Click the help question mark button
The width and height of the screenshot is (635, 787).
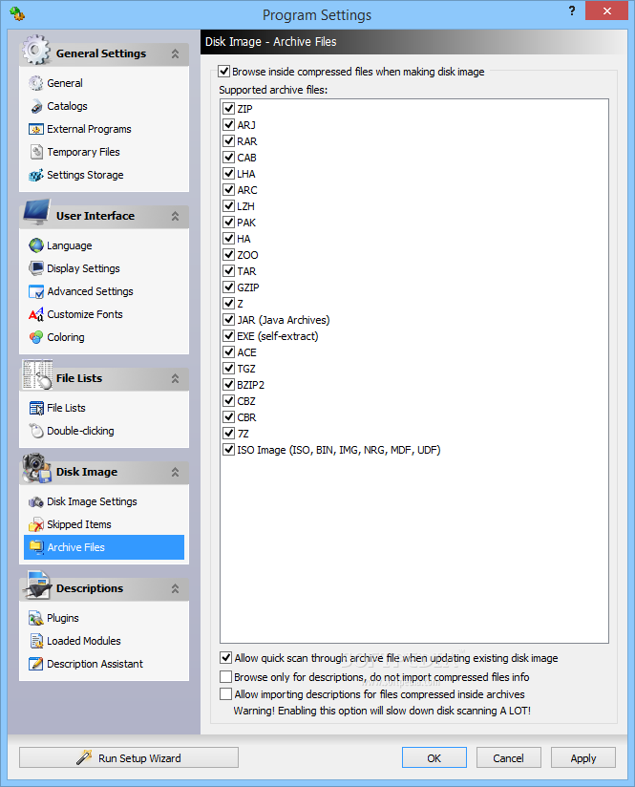click(x=572, y=11)
